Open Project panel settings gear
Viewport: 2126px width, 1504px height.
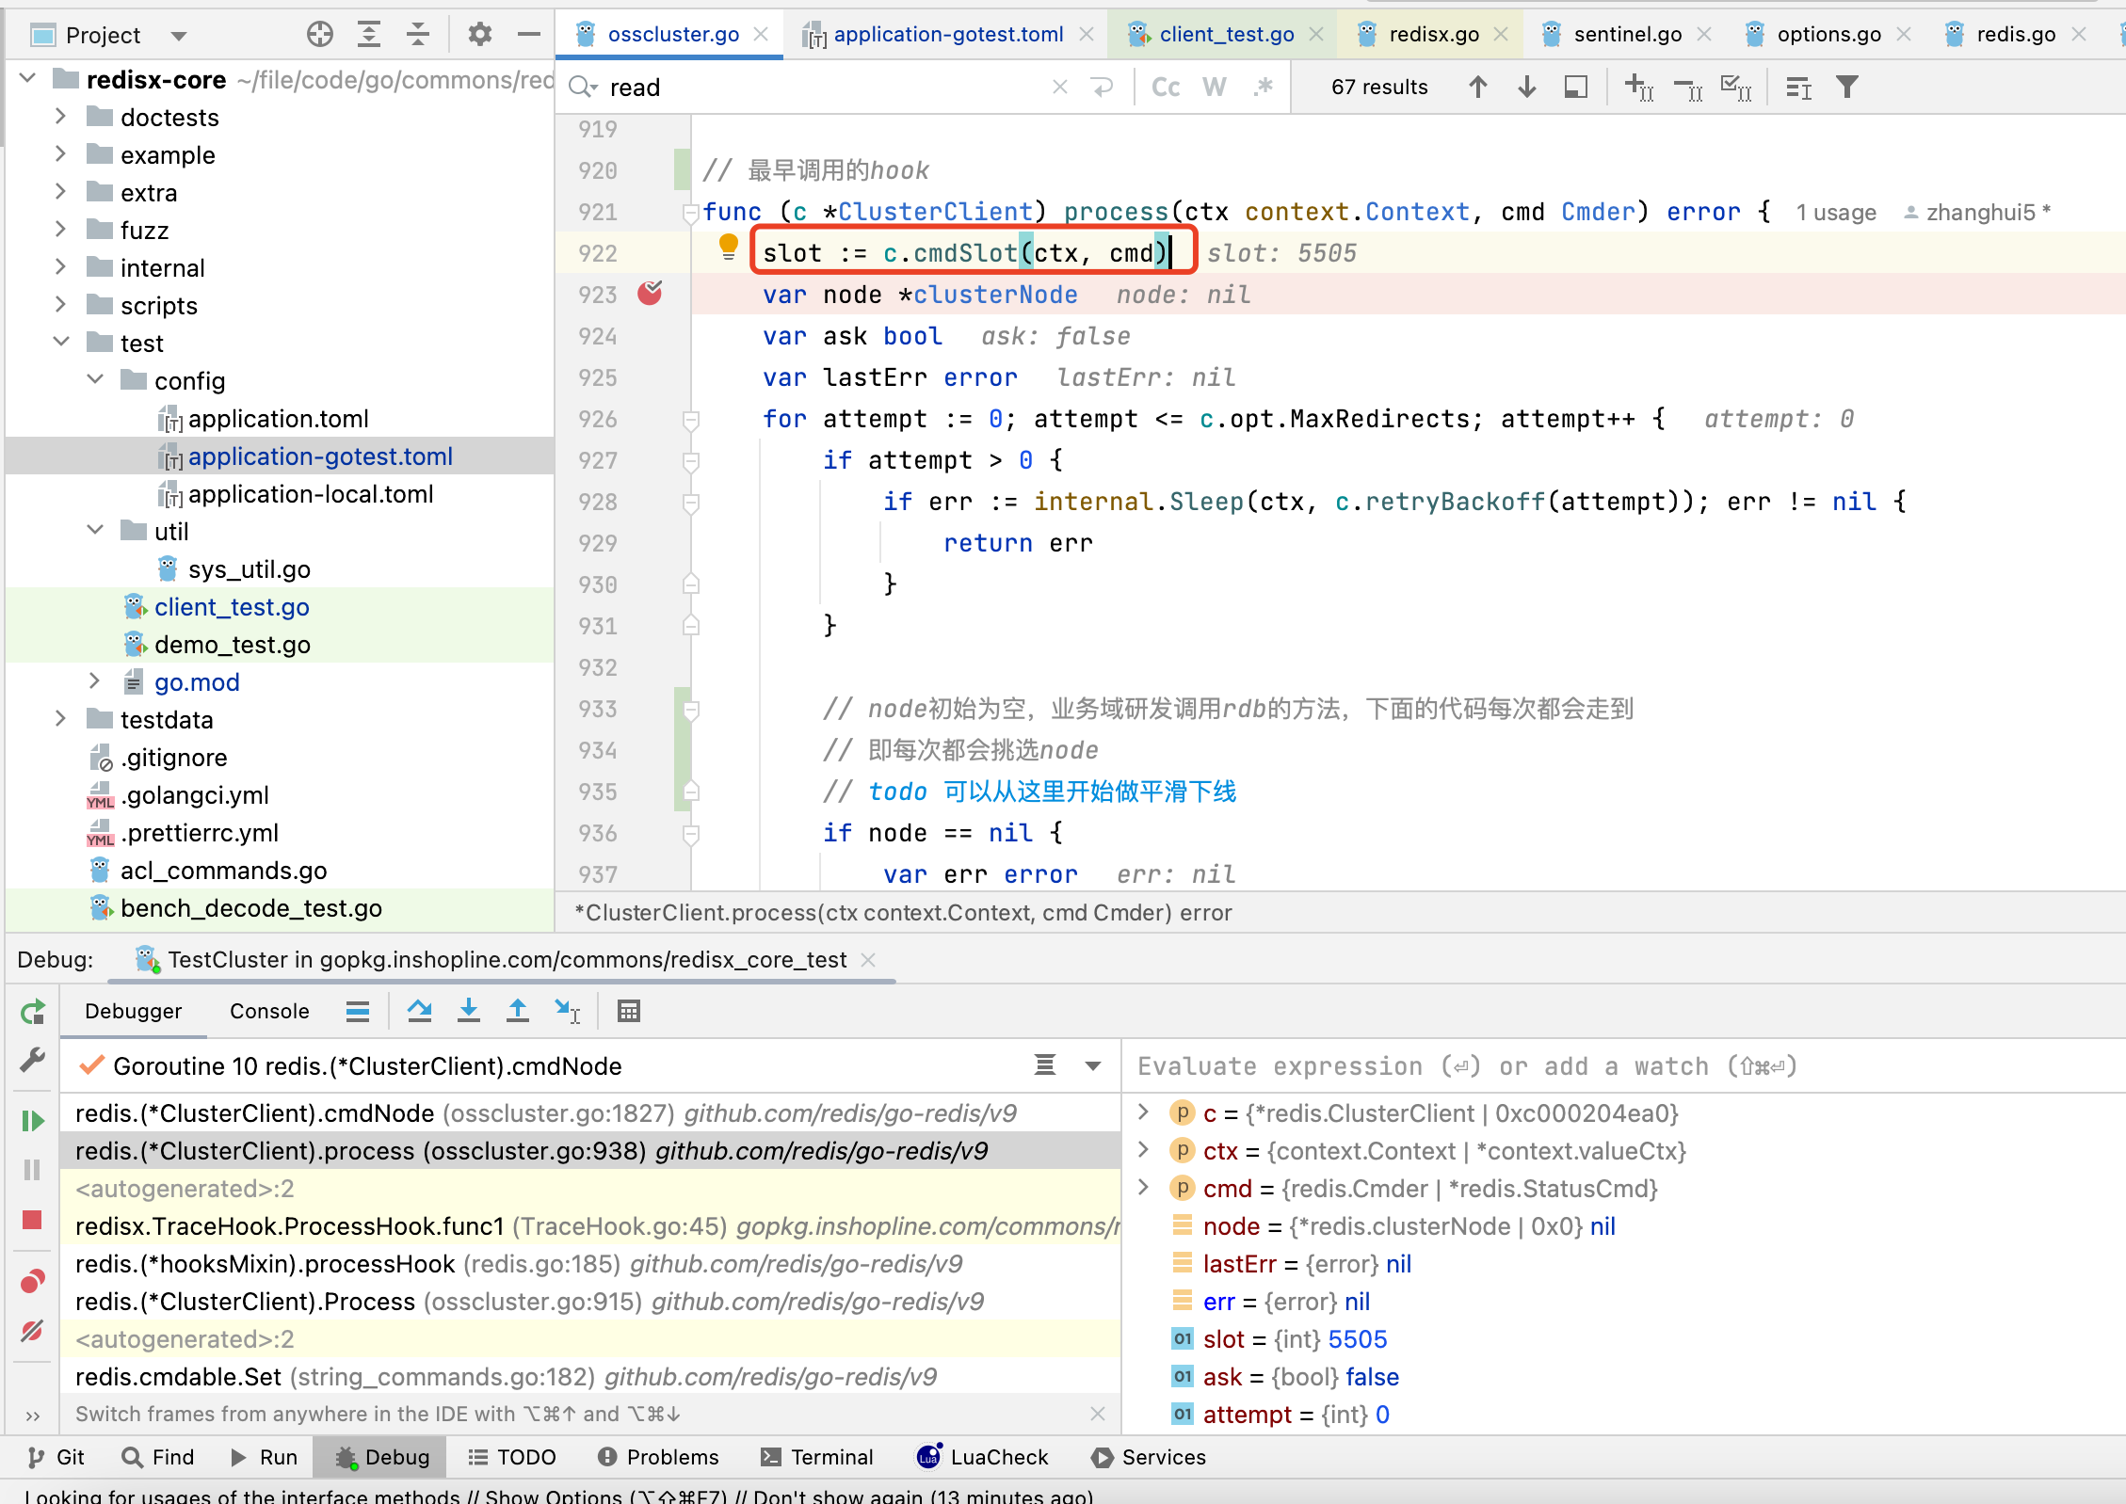coord(480,35)
